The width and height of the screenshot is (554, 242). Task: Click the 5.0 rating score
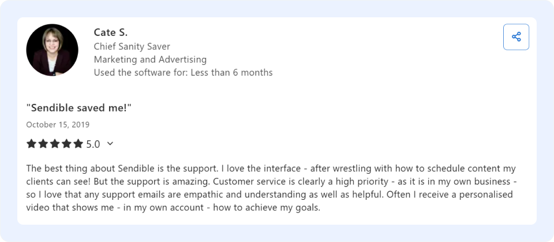point(93,144)
